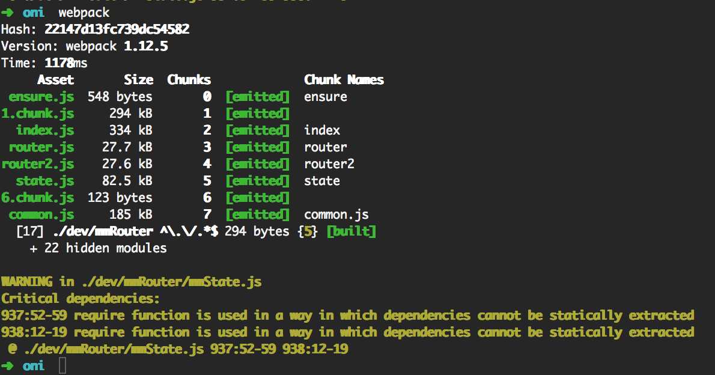715x375 pixels.
Task: Select the index.js asset entry
Action: 44,130
